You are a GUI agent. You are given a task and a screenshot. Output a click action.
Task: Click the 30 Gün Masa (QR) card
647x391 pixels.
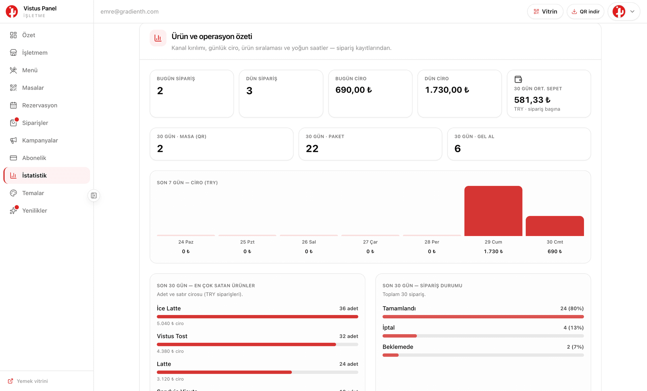pyautogui.click(x=222, y=144)
